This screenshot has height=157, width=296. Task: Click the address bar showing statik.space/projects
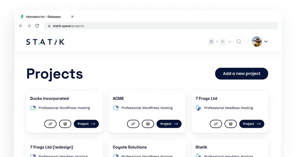[x=161, y=26]
